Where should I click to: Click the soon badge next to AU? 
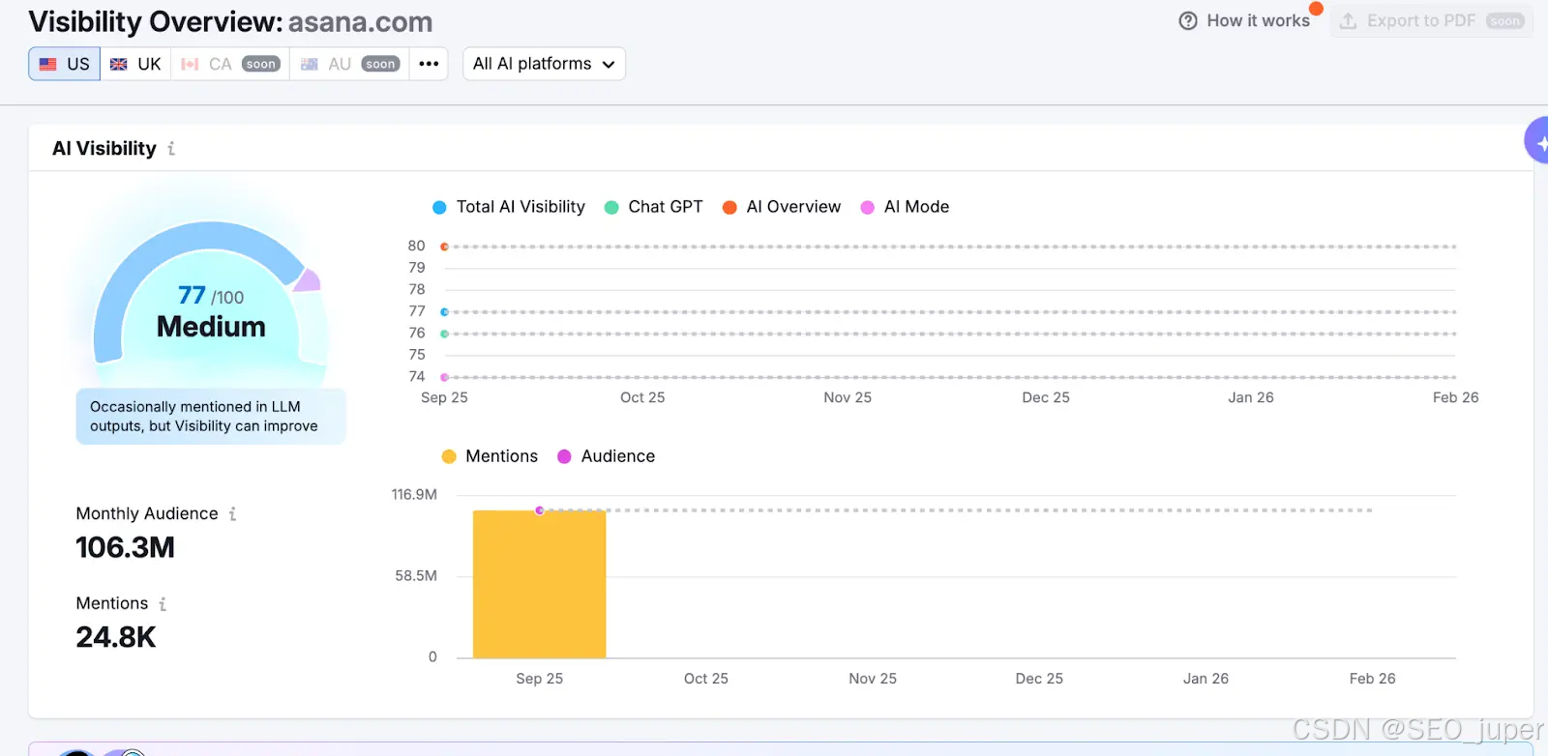380,65
